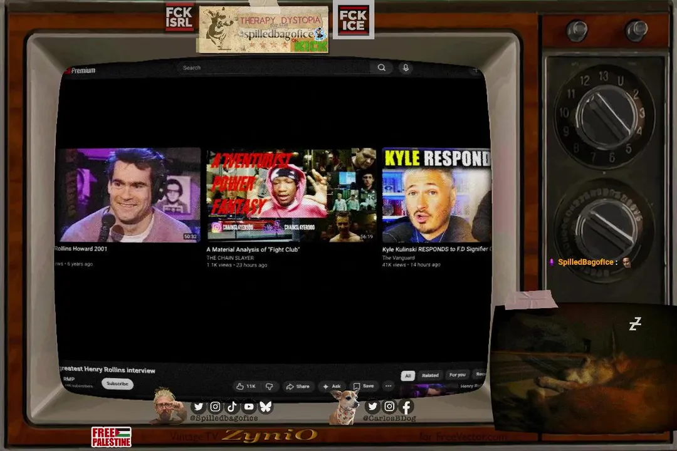Click the sleeping dog webcam feed

tap(584, 369)
